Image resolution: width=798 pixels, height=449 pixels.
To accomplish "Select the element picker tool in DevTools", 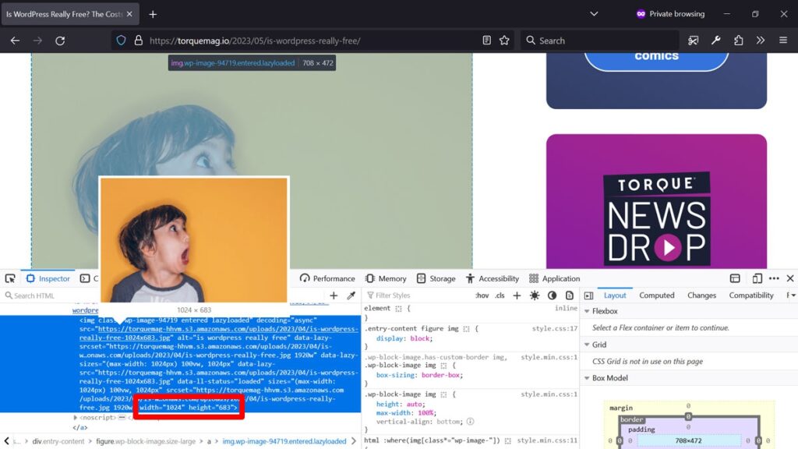I will (10, 278).
